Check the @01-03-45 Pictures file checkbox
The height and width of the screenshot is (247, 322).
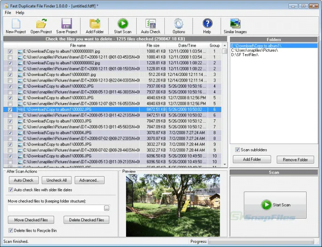point(10,57)
